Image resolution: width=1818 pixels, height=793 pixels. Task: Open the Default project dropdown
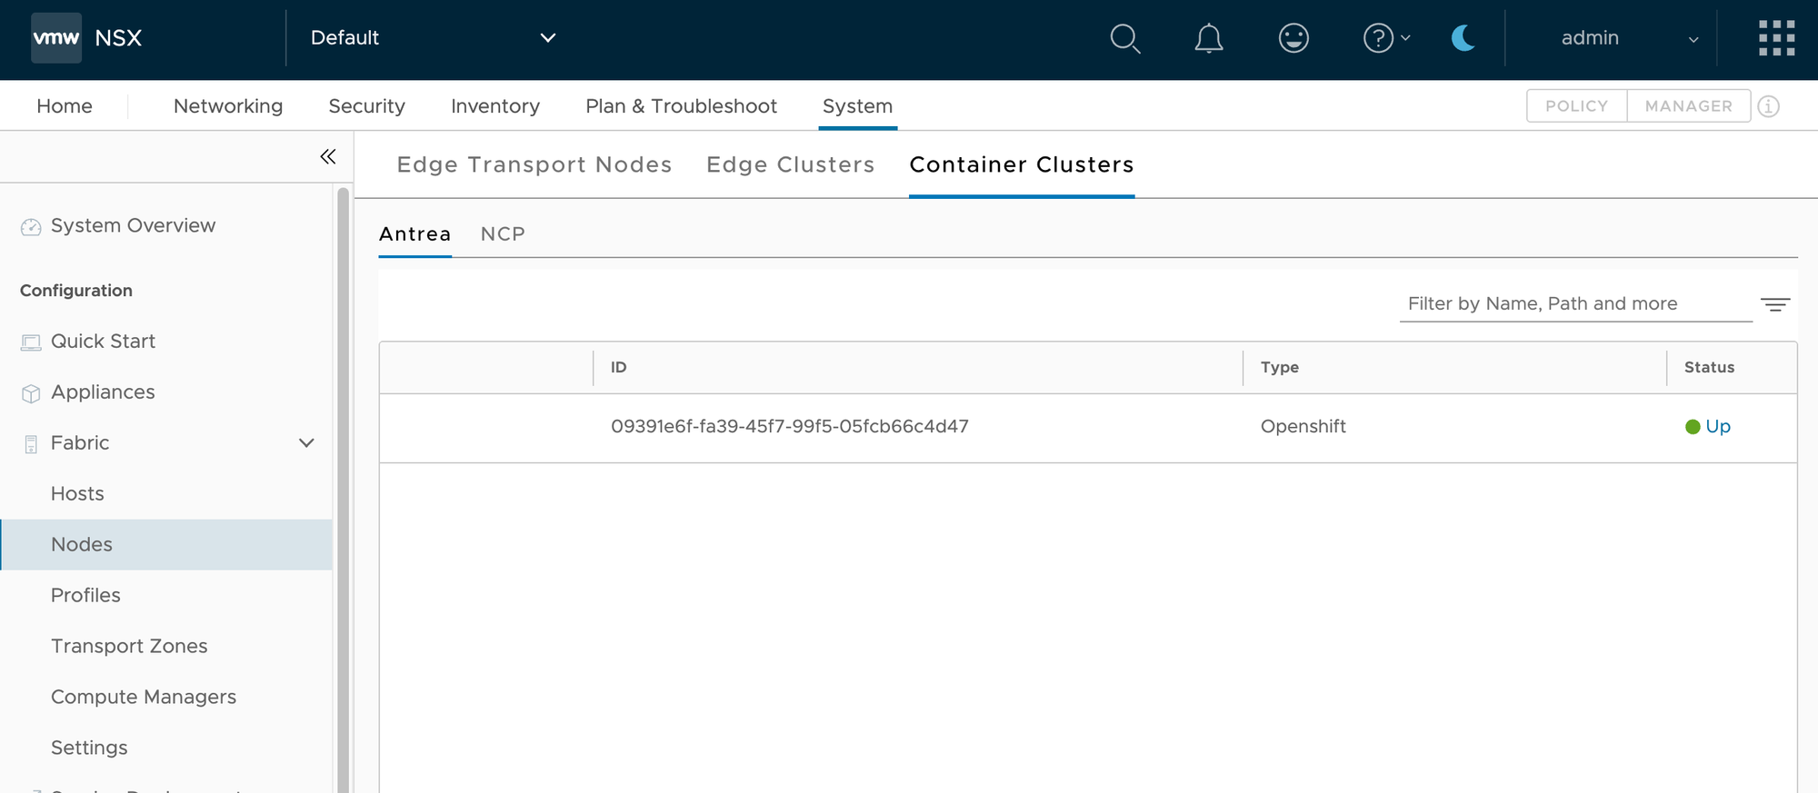click(x=433, y=38)
